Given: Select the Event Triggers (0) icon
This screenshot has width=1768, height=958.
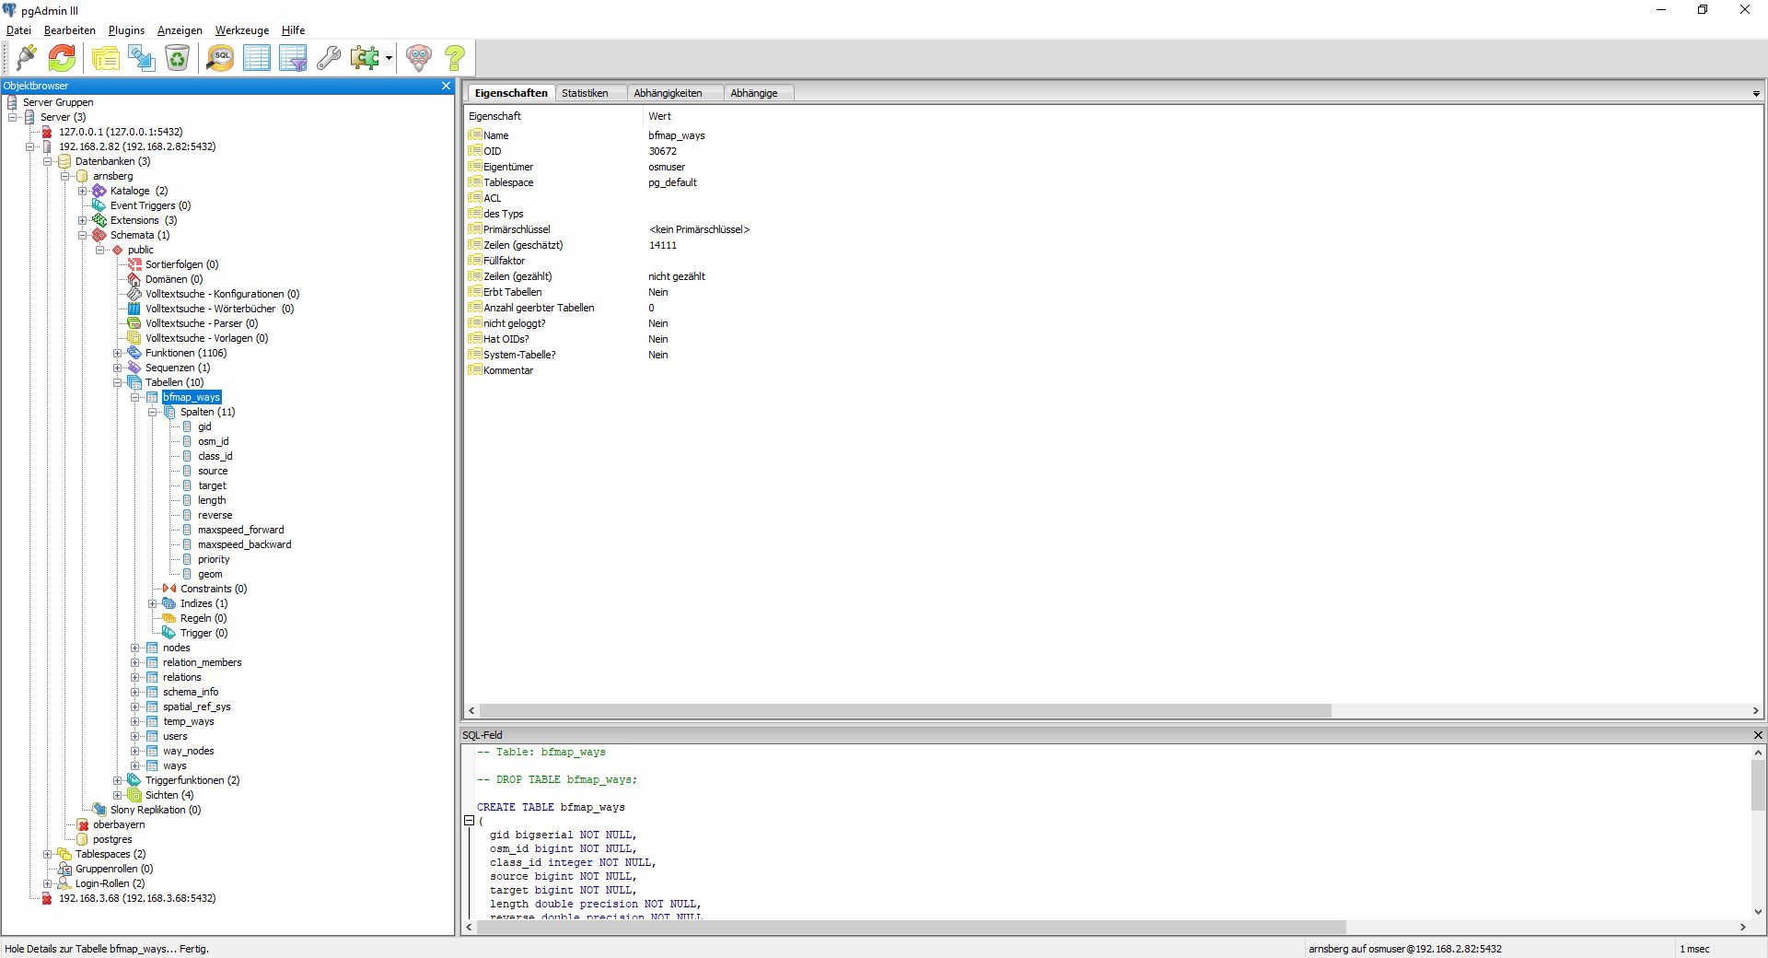Looking at the screenshot, I should tap(99, 205).
